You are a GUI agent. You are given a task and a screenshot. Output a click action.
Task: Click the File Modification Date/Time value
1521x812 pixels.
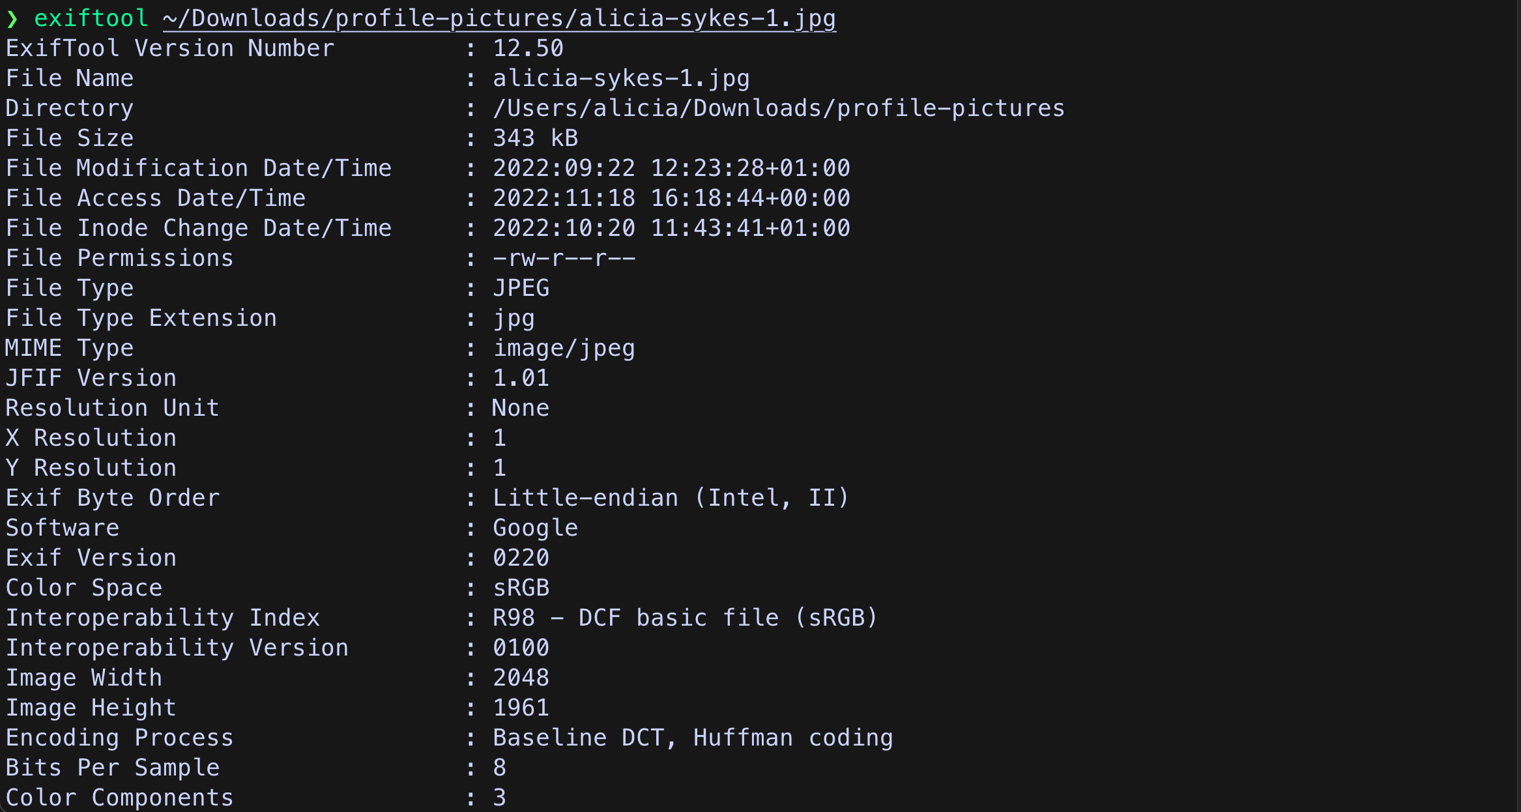671,168
